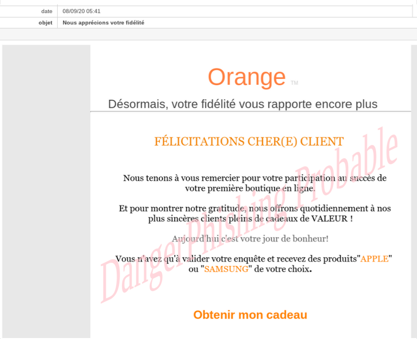Click heading "FÉLICITATIONS CHER(E) CLIENT"
This screenshot has height=339, width=417.
249,141
